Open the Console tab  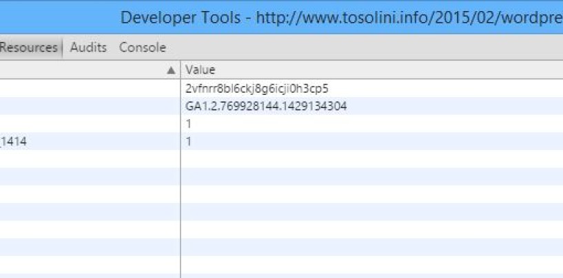click(143, 47)
